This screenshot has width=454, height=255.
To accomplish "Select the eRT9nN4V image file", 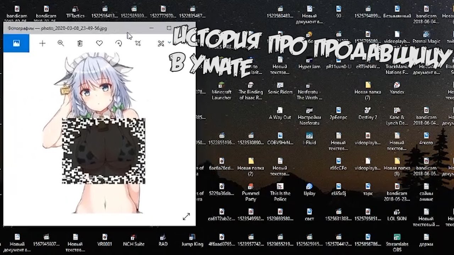I will [x=368, y=63].
